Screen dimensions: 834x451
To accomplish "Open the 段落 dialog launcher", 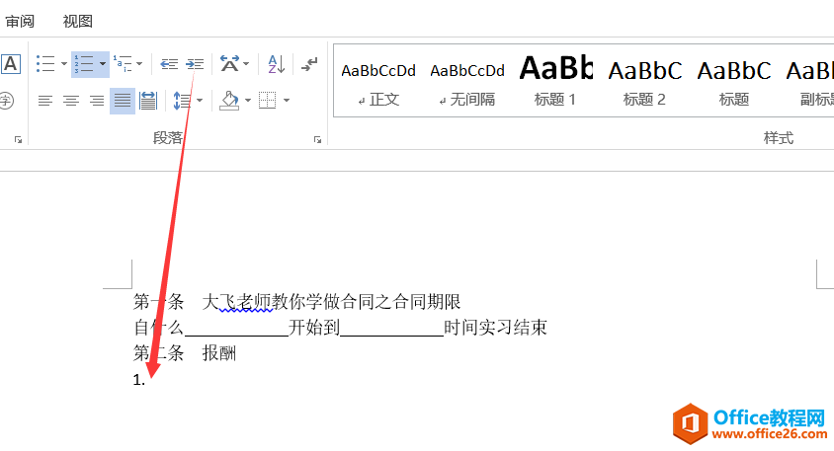I will coord(317,140).
